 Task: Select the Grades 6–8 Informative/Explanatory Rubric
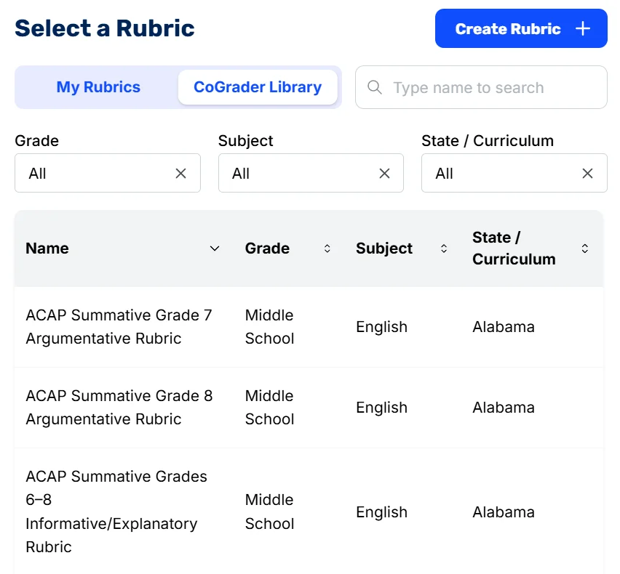pyautogui.click(x=119, y=512)
